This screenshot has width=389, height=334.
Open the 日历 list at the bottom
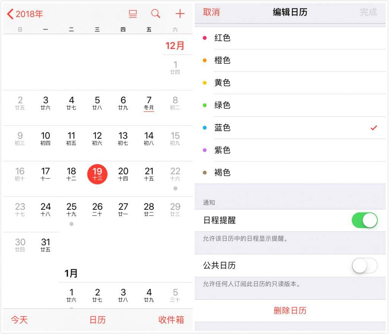[x=98, y=320]
